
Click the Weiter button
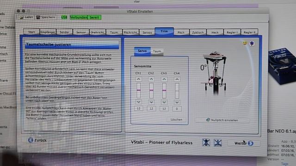pos(244,143)
